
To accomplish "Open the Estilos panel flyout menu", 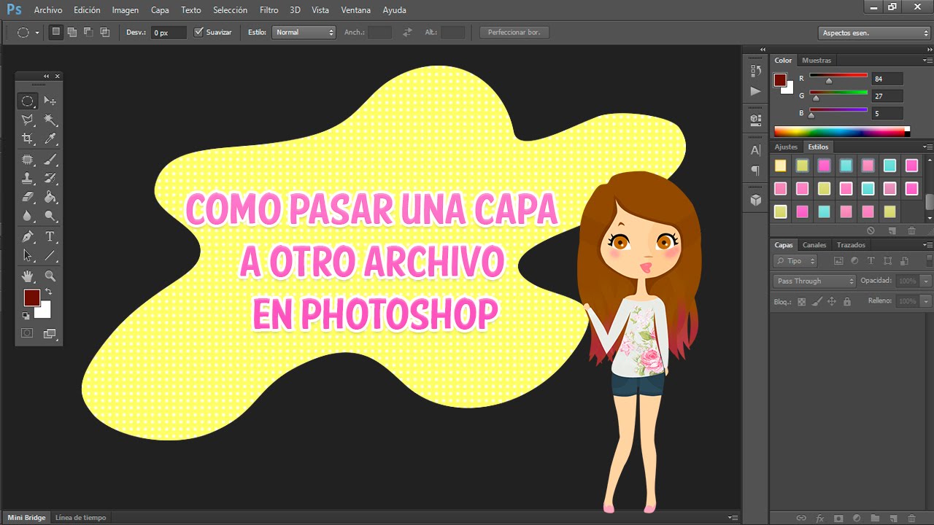I will pos(927,147).
